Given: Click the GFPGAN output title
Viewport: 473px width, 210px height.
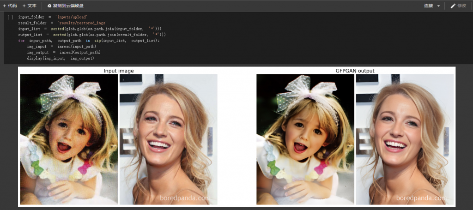Looking at the screenshot, I should coord(355,71).
